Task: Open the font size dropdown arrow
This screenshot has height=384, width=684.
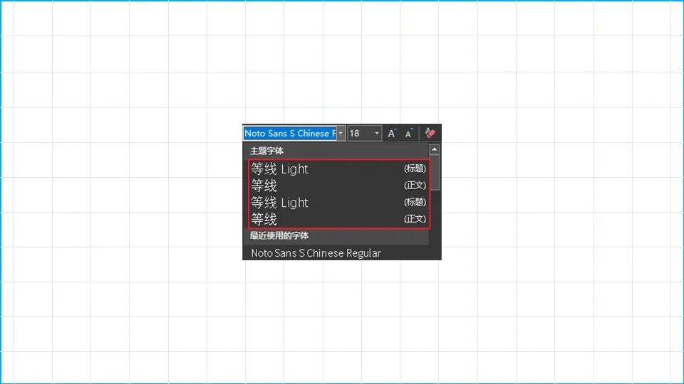Action: click(x=377, y=133)
